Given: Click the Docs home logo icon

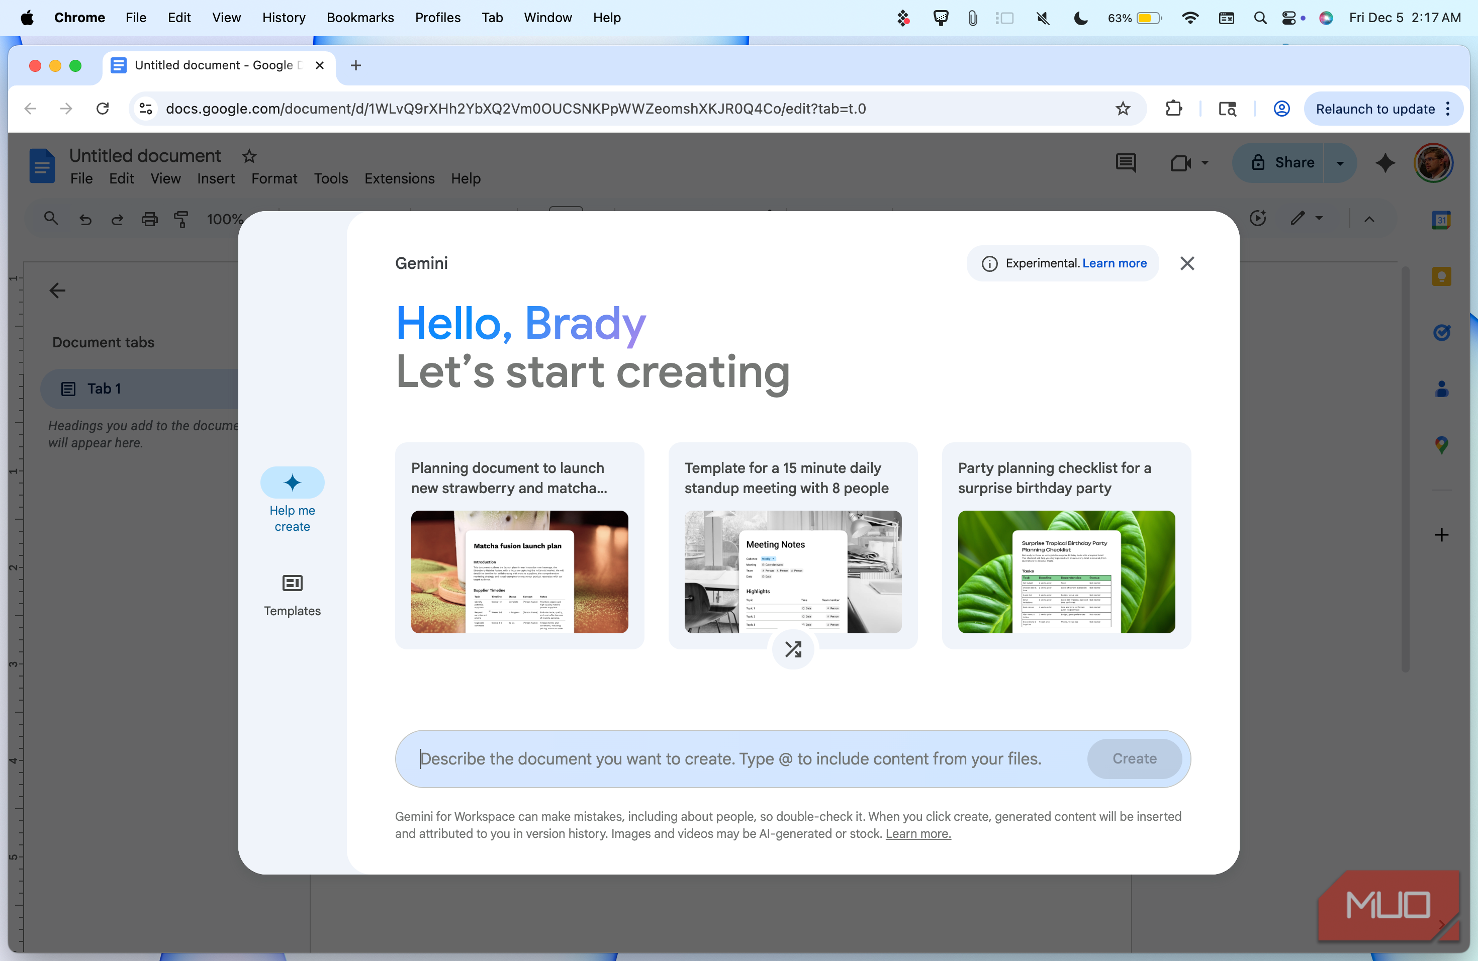Looking at the screenshot, I should 42,166.
